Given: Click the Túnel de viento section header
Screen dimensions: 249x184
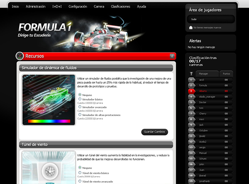Looking at the screenshot, I should pos(96,145).
